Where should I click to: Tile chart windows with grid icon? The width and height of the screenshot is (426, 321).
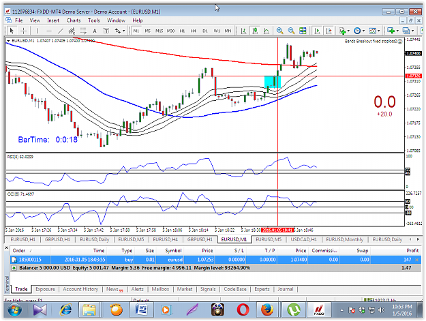(303, 31)
